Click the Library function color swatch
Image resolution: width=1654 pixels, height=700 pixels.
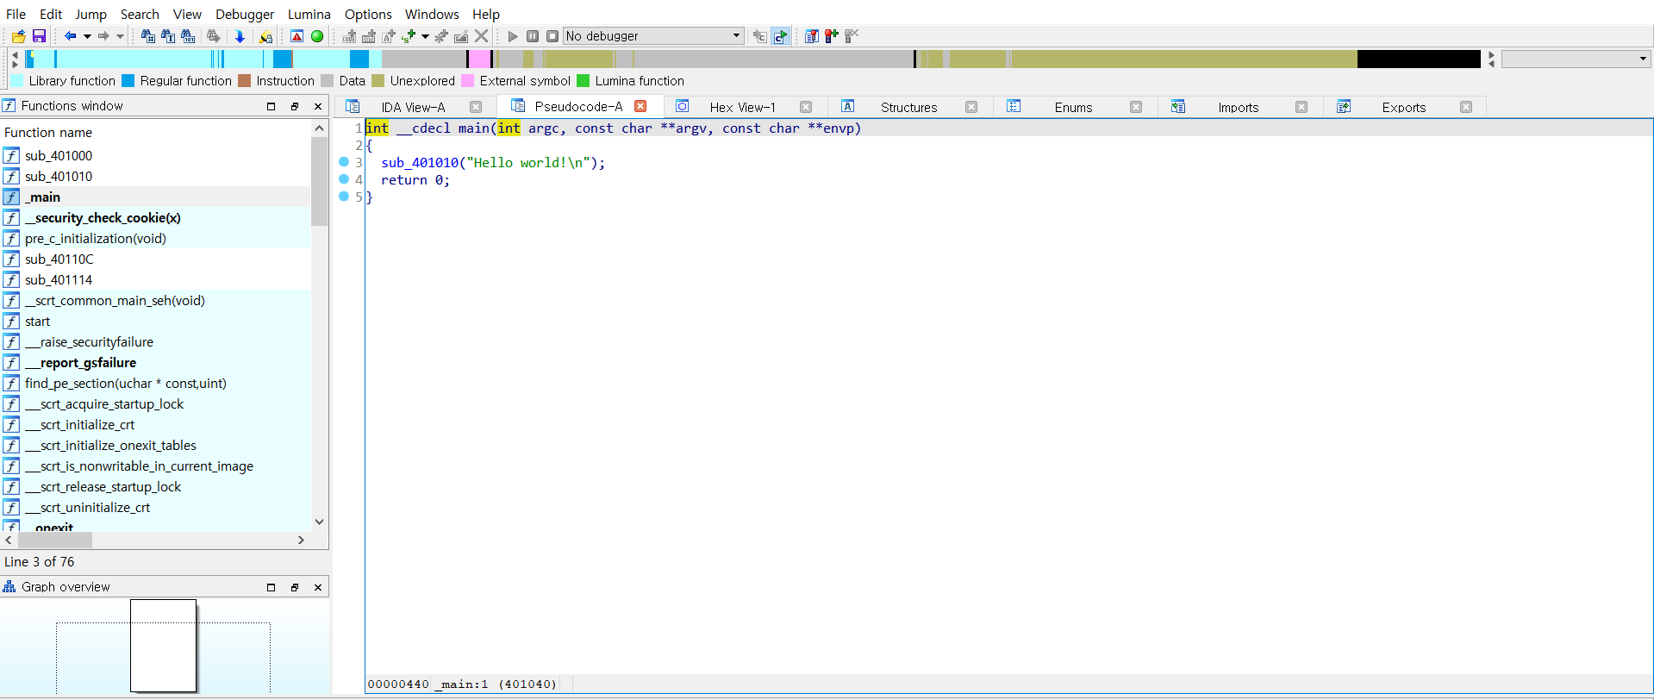tap(16, 81)
